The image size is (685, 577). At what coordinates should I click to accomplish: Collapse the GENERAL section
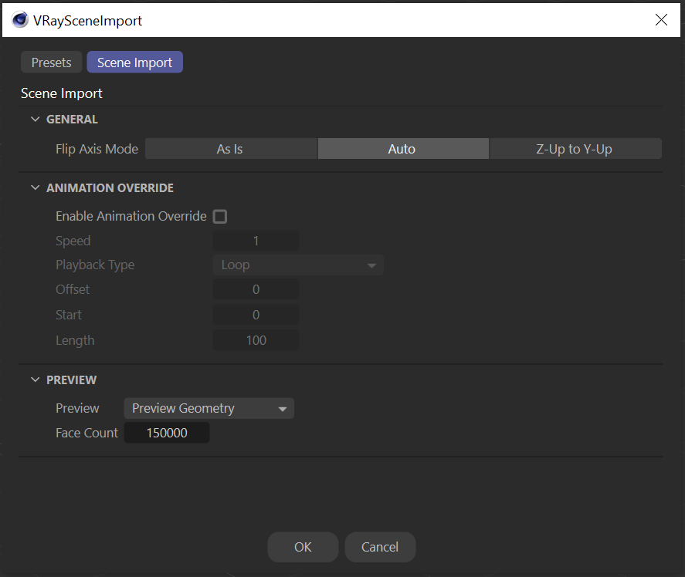(36, 119)
